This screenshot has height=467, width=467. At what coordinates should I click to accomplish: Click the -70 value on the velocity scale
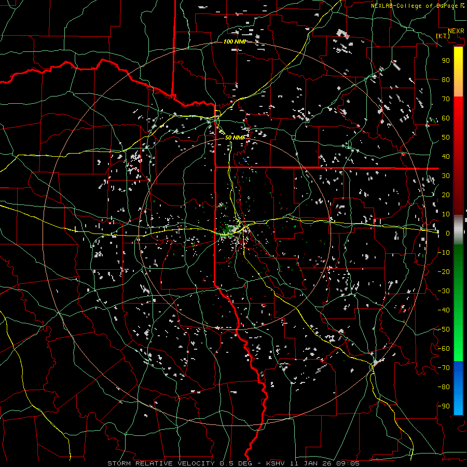click(x=444, y=368)
